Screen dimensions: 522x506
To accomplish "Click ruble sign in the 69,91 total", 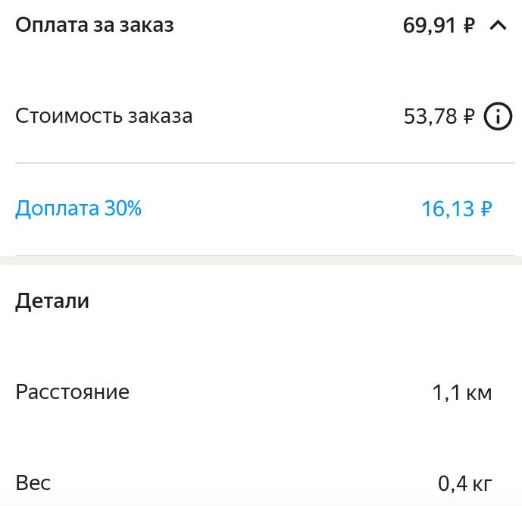I will [x=469, y=27].
